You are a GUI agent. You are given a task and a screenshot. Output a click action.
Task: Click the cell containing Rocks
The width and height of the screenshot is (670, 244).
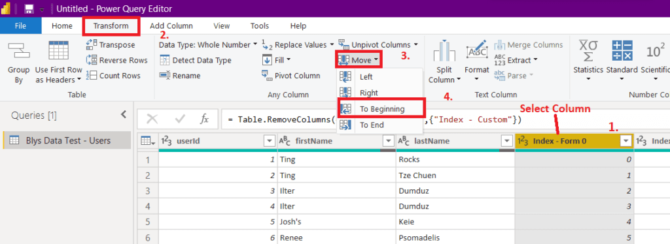[455, 160]
